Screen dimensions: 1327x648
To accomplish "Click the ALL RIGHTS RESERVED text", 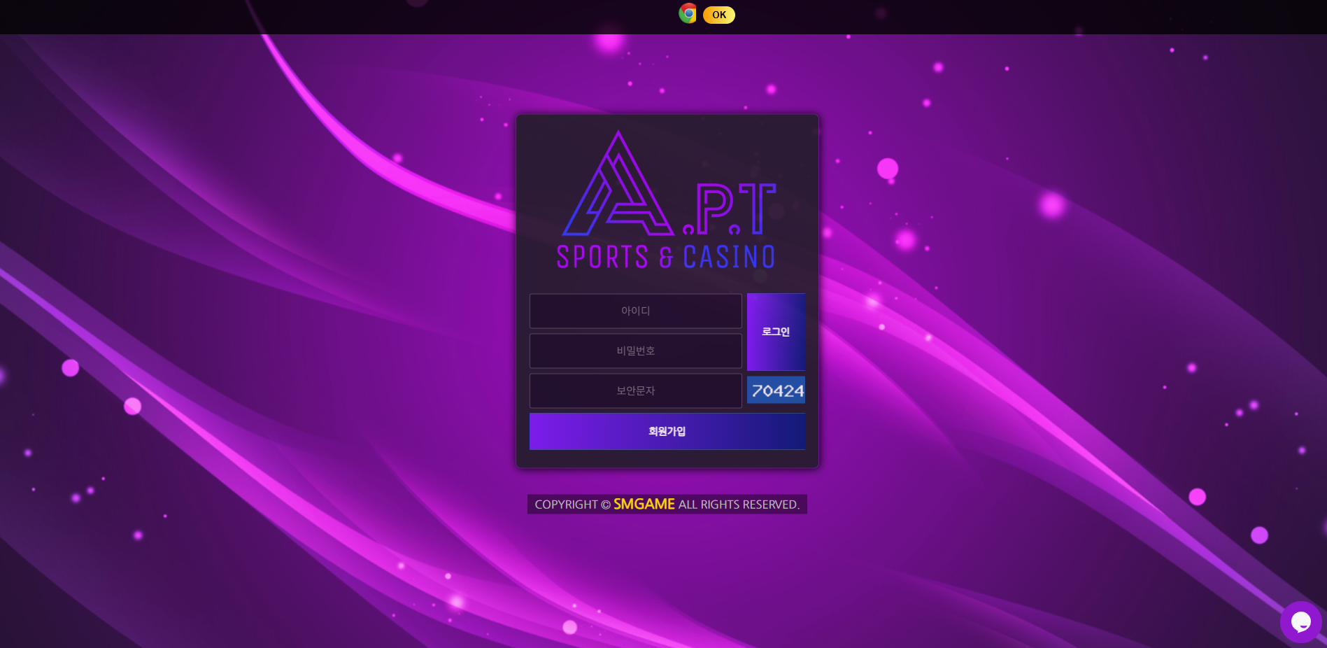I will click(738, 505).
